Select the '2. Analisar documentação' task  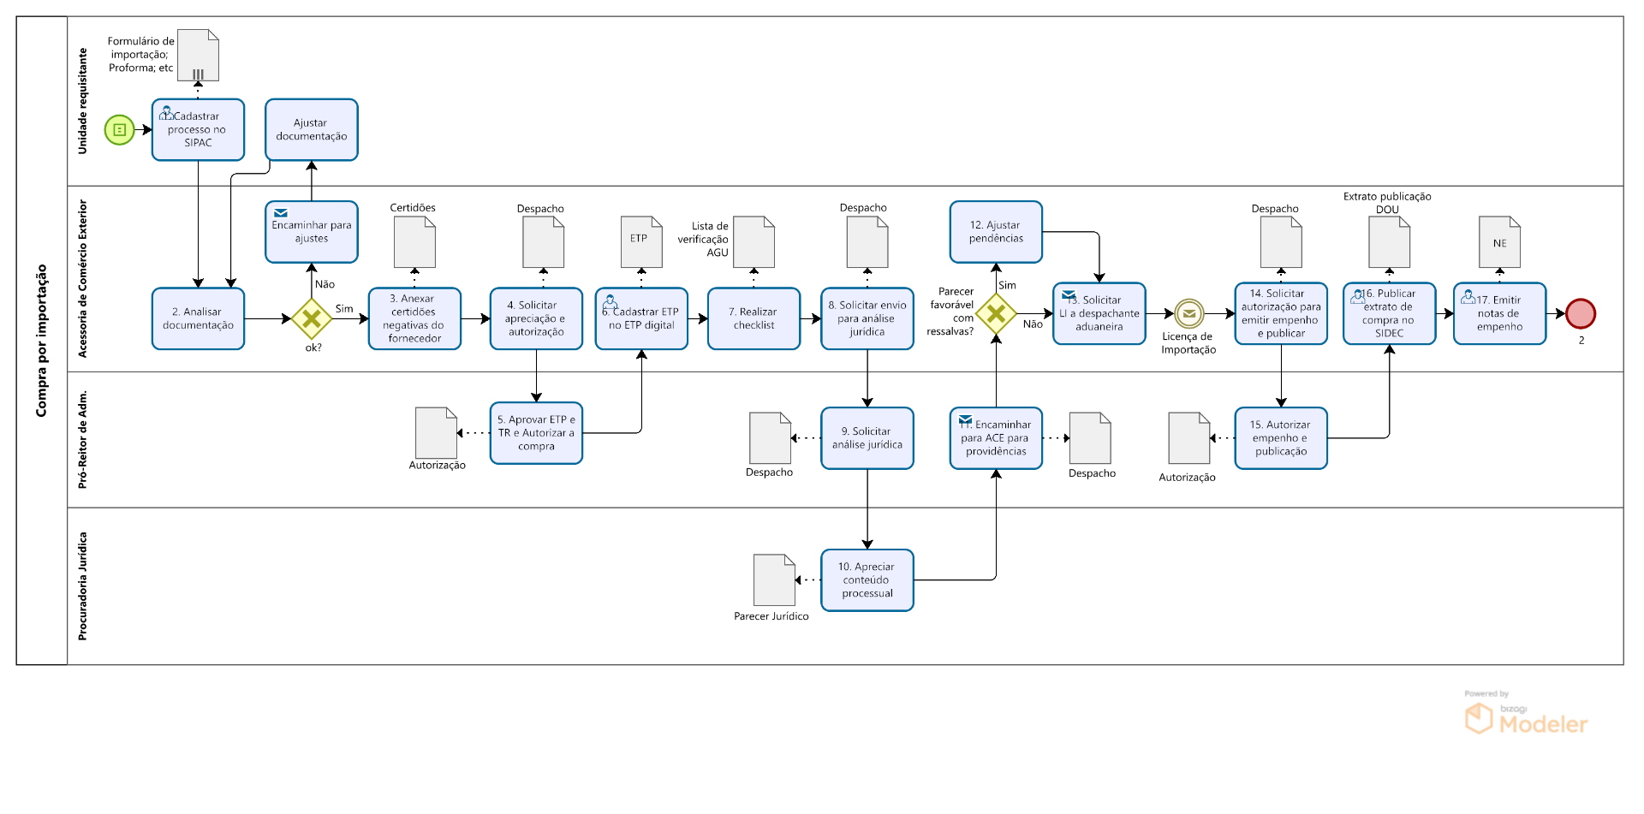click(198, 318)
